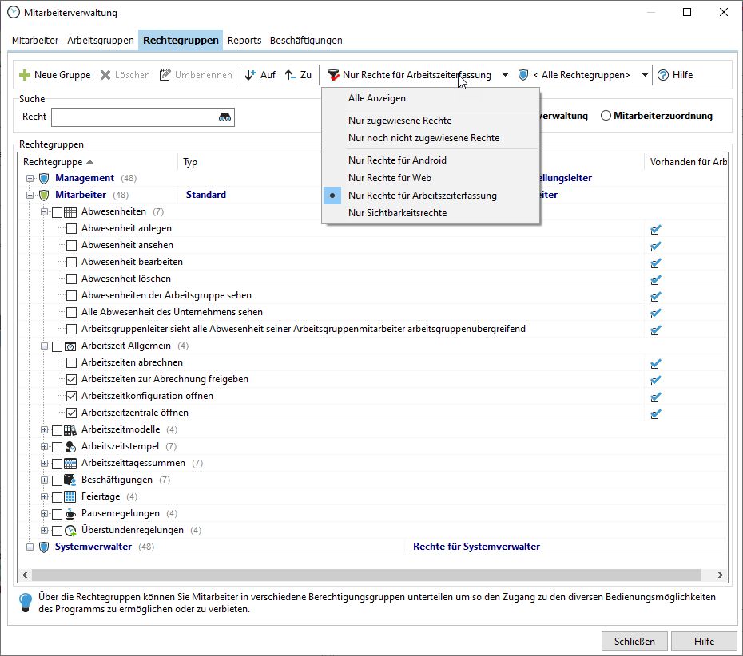The height and width of the screenshot is (656, 743).
Task: Open Hilfe via the question mark icon
Action: [663, 75]
